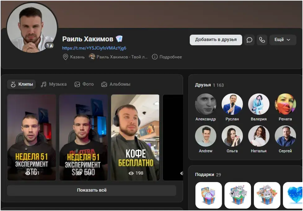Expand the Ещё dropdown menu
The image size is (303, 211).
pyautogui.click(x=283, y=40)
